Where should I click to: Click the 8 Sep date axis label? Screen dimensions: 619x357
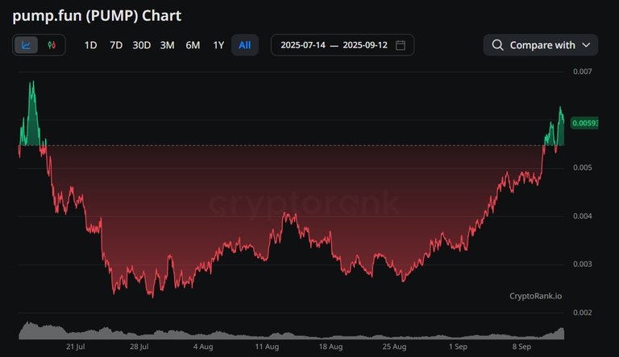(x=521, y=347)
